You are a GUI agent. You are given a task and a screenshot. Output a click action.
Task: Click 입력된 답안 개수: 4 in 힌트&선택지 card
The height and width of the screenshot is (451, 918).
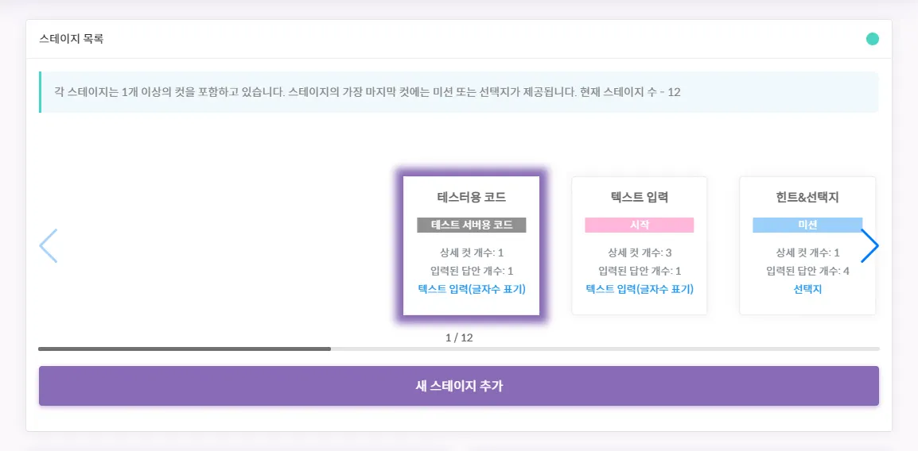pyautogui.click(x=807, y=271)
